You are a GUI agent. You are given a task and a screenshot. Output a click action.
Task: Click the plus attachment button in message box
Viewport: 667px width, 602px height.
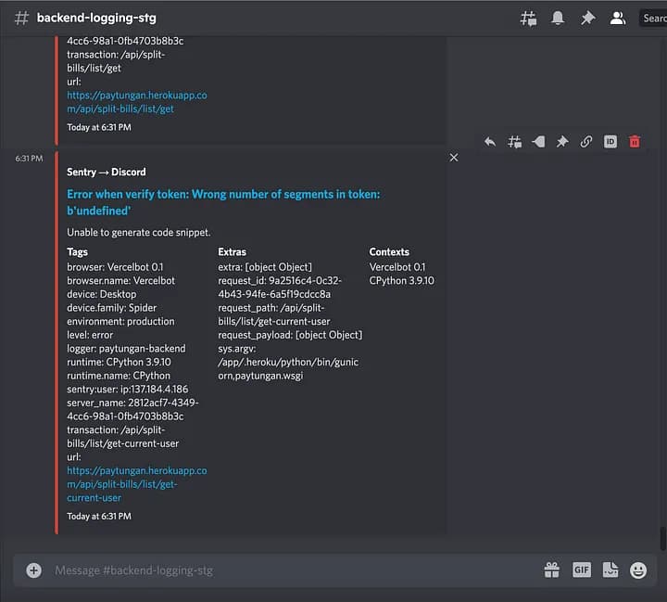(33, 570)
